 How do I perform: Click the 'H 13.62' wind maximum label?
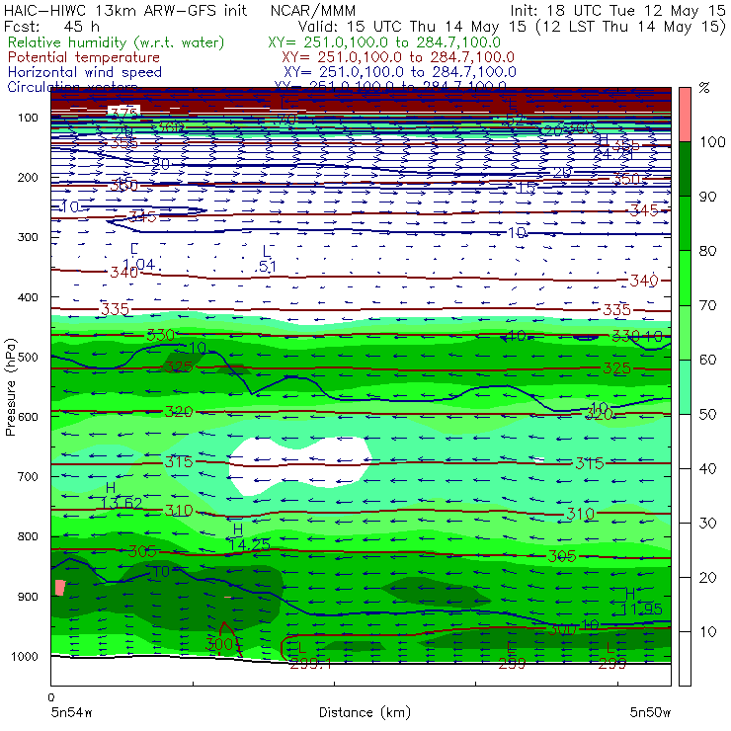(x=122, y=496)
